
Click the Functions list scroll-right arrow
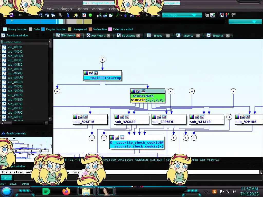click(46, 123)
